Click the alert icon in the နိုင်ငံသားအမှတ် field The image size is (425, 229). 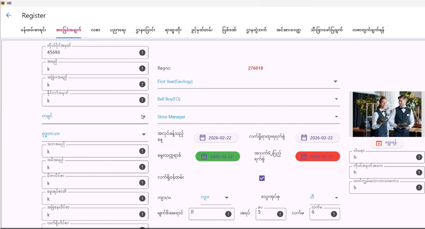(142, 100)
